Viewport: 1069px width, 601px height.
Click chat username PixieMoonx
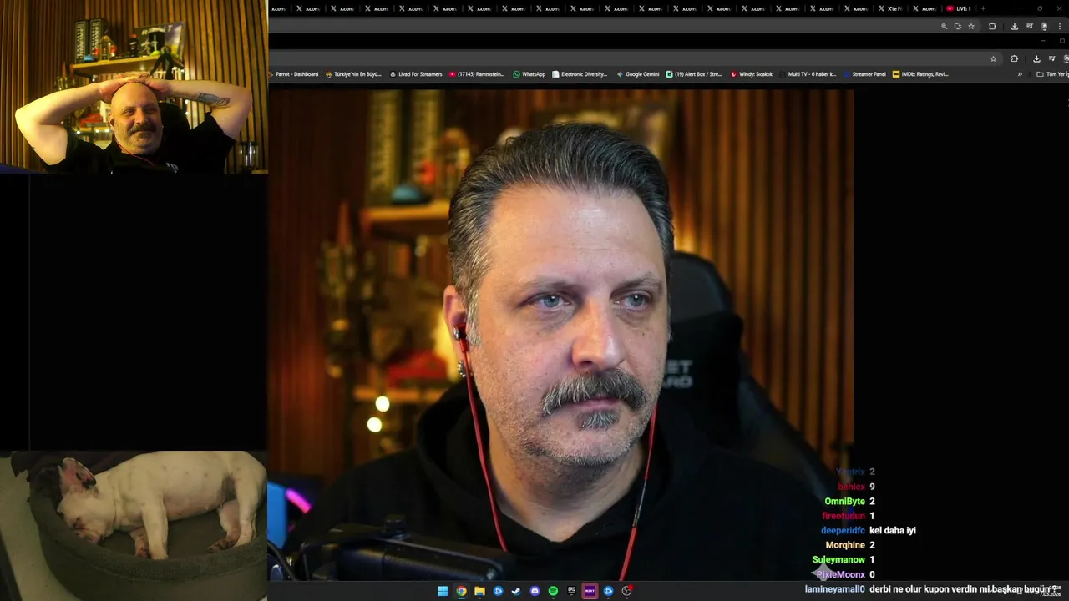point(840,574)
